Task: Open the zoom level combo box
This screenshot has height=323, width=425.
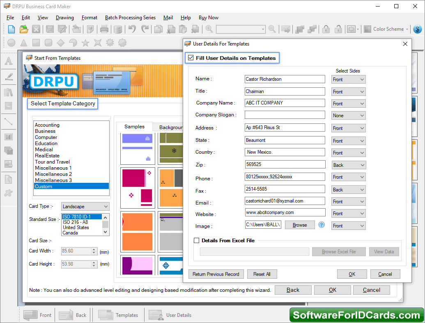Action: [240, 29]
